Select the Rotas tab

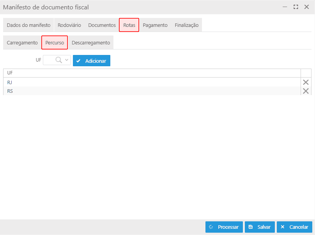(129, 25)
